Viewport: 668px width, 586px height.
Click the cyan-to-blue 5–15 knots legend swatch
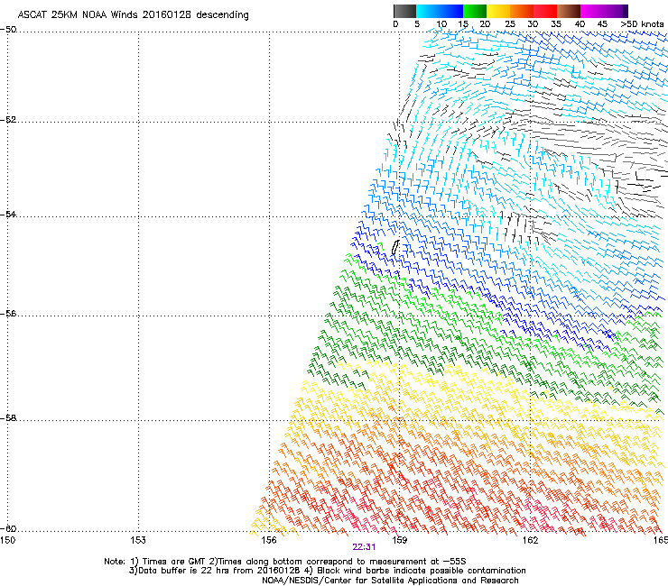pyautogui.click(x=440, y=11)
